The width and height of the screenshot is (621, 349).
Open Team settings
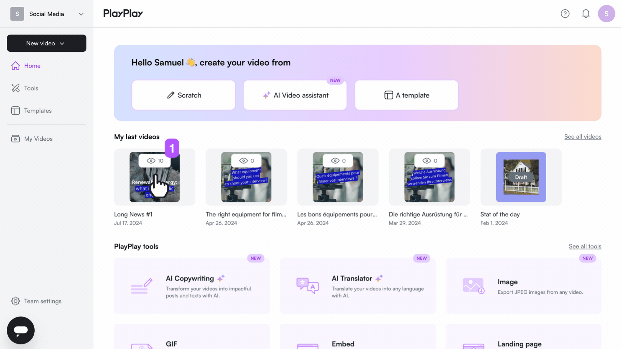pos(43,301)
